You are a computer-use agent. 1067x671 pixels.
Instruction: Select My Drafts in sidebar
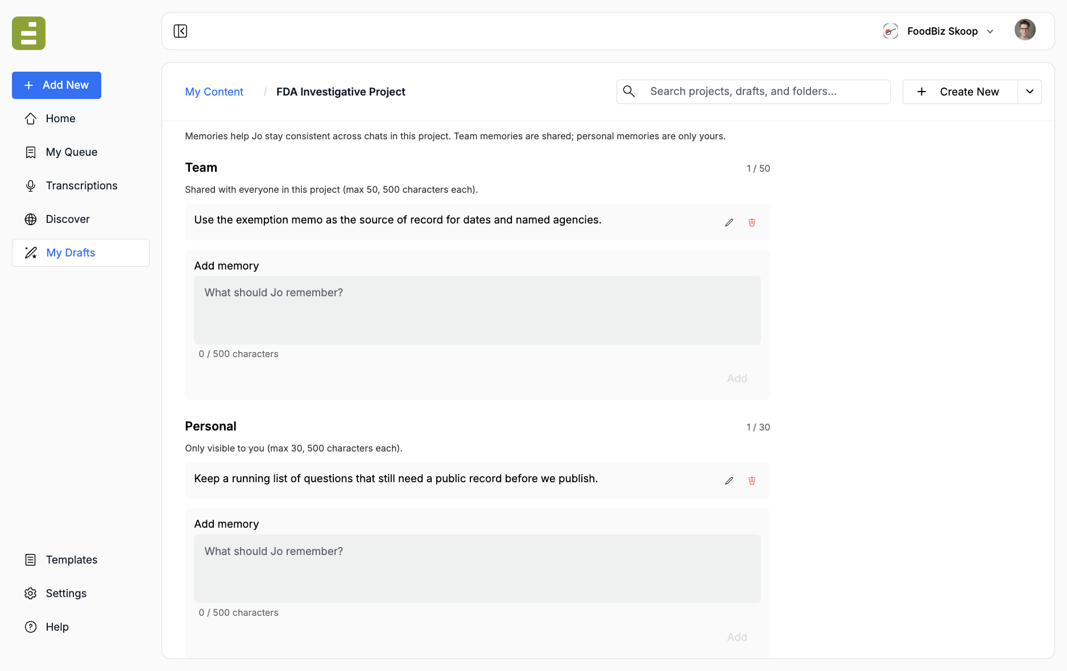pos(81,252)
